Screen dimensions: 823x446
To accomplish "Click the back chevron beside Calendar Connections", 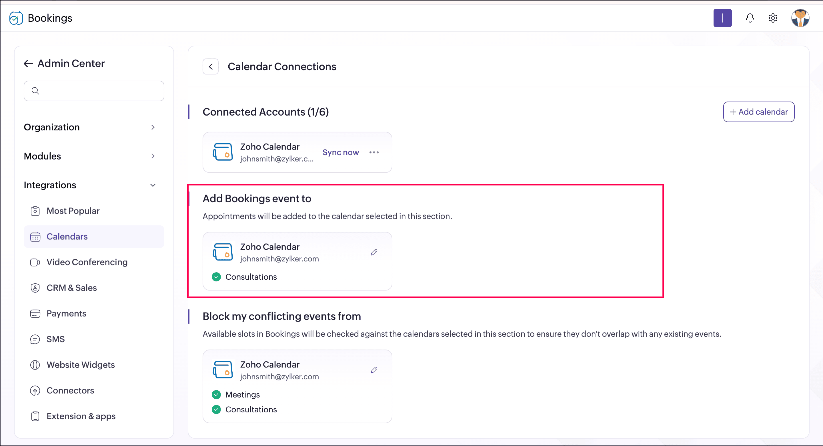I will tap(211, 67).
